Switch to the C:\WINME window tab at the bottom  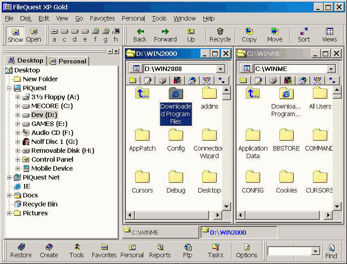(161, 232)
